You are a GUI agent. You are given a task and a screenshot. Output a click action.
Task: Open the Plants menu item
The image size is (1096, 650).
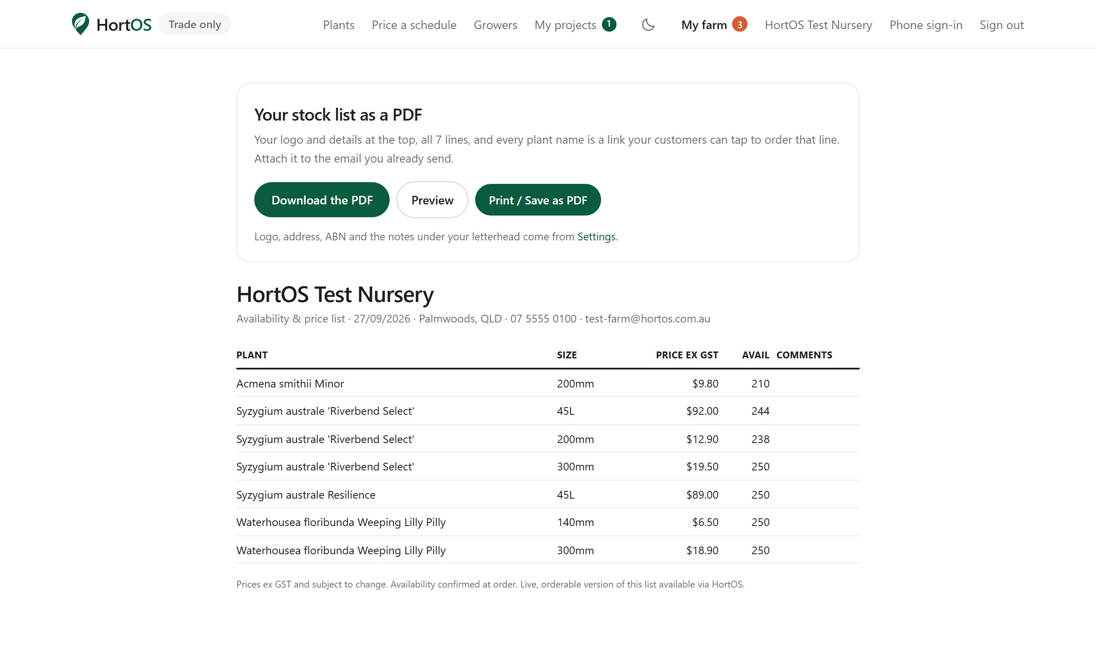tap(339, 25)
